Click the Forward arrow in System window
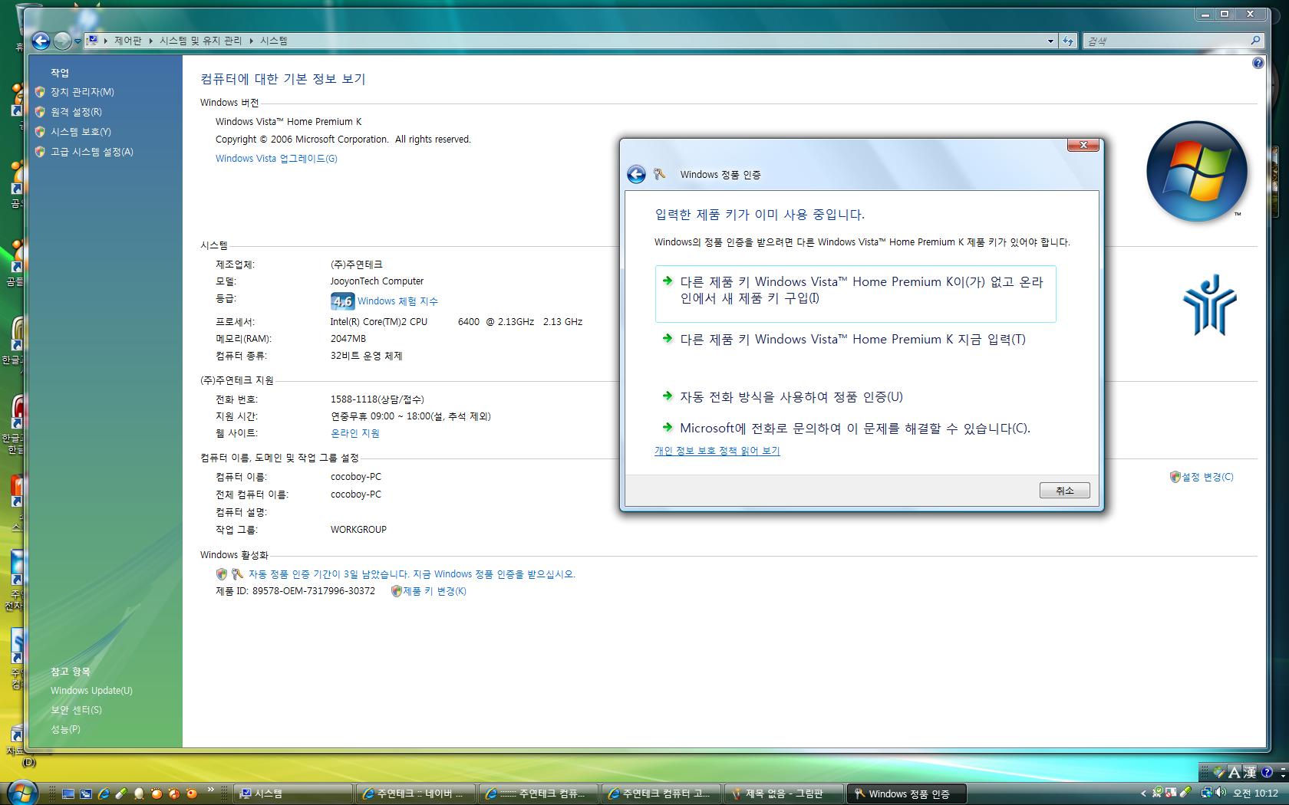 [63, 41]
